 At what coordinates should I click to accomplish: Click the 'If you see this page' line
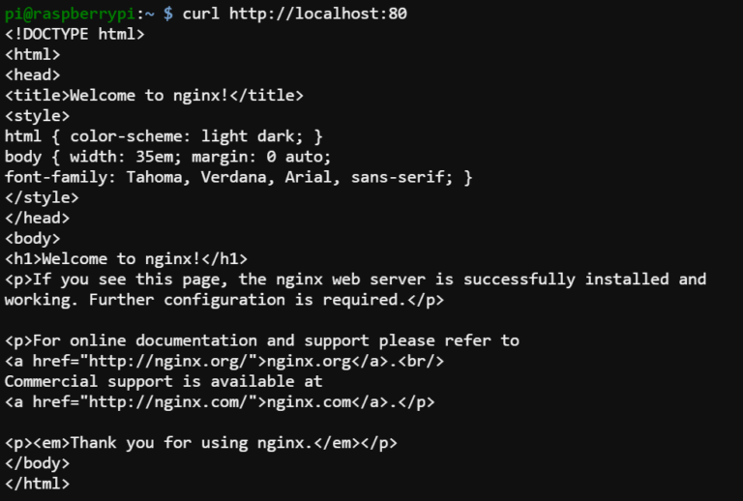pyautogui.click(x=355, y=280)
